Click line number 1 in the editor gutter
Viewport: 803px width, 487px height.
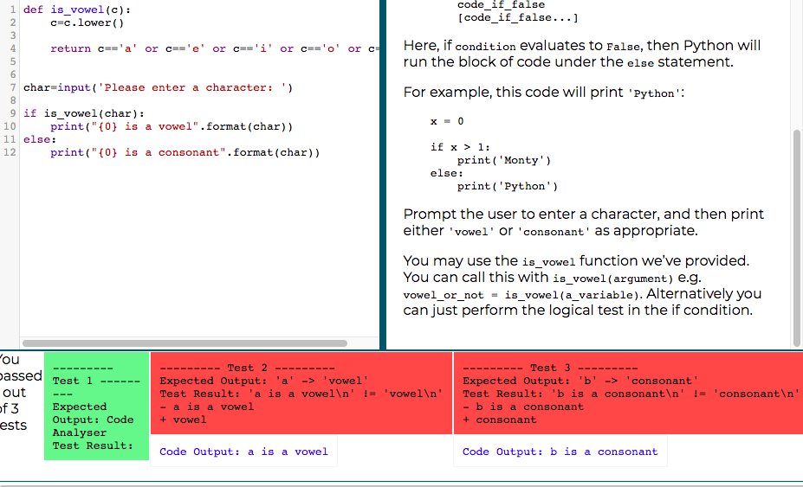point(13,10)
